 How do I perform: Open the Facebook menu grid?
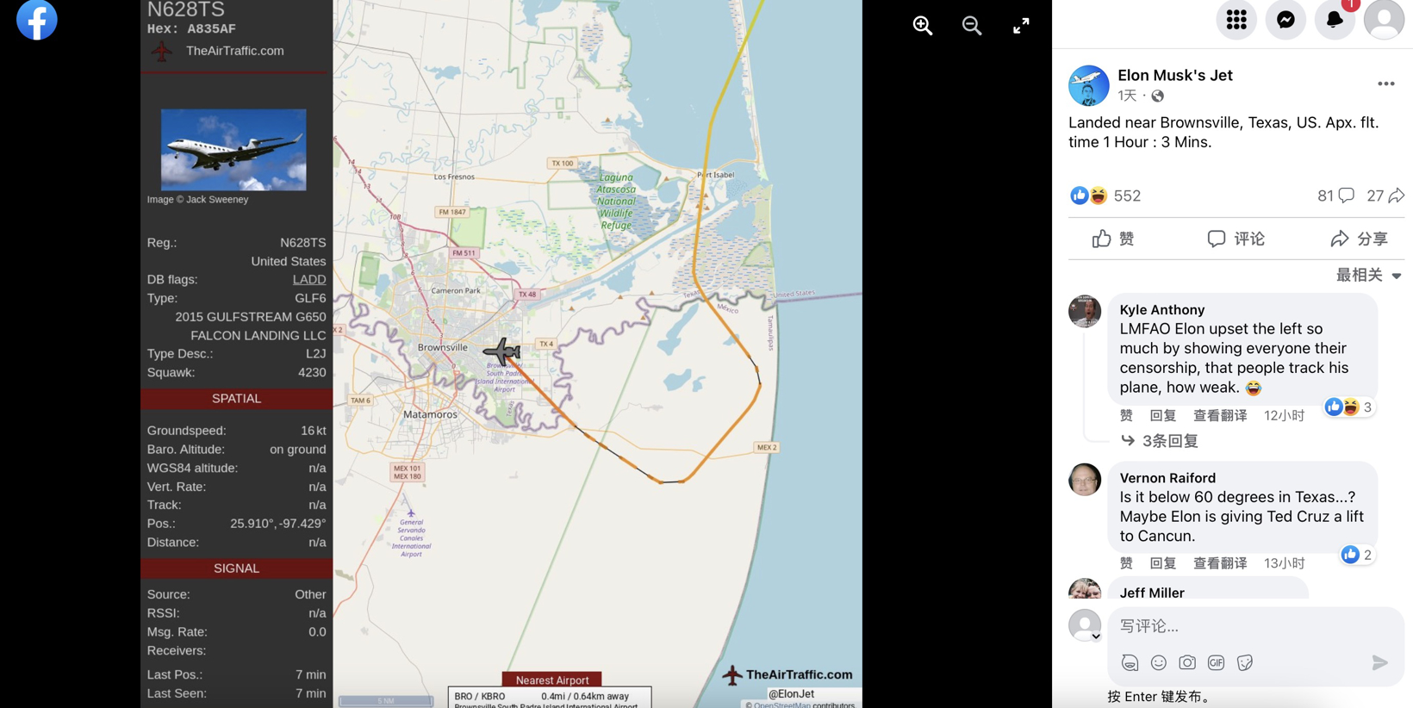[x=1236, y=19]
